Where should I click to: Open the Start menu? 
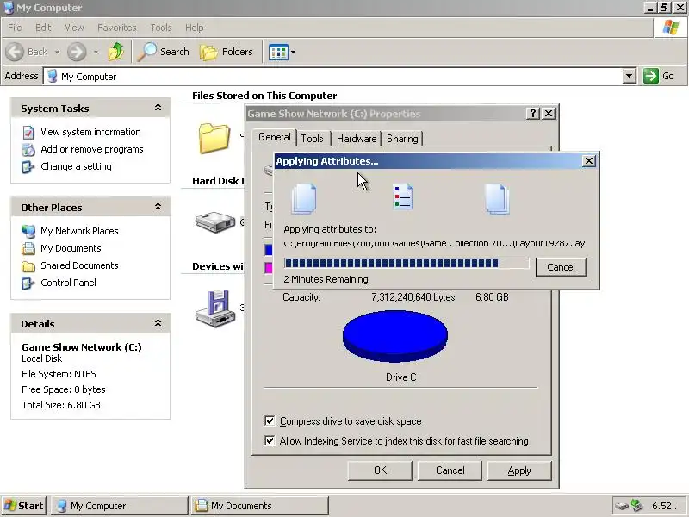[x=24, y=506]
